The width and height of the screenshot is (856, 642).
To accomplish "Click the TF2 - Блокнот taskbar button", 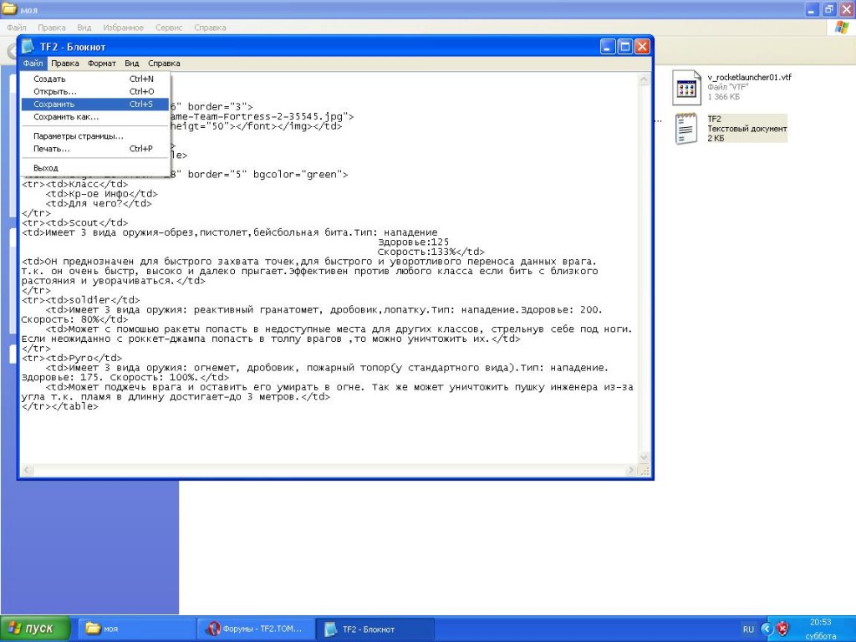I will click(376, 629).
